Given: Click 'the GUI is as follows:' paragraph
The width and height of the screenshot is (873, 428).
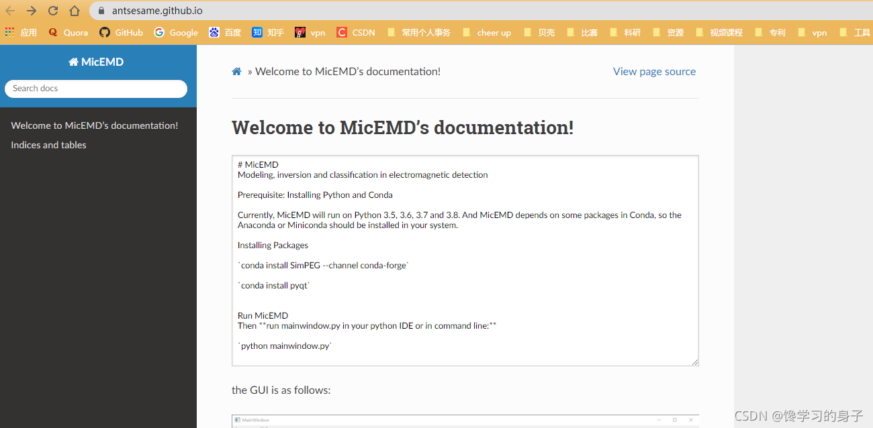Looking at the screenshot, I should point(281,390).
